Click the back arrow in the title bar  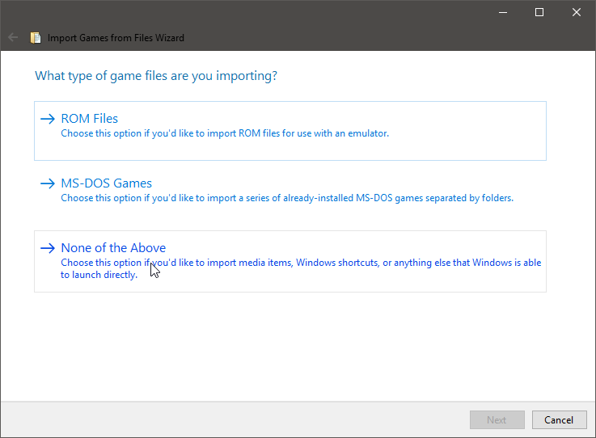click(12, 37)
